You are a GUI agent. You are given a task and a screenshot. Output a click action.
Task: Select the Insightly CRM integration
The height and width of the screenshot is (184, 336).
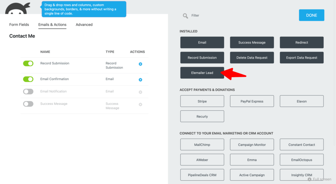tap(302, 175)
